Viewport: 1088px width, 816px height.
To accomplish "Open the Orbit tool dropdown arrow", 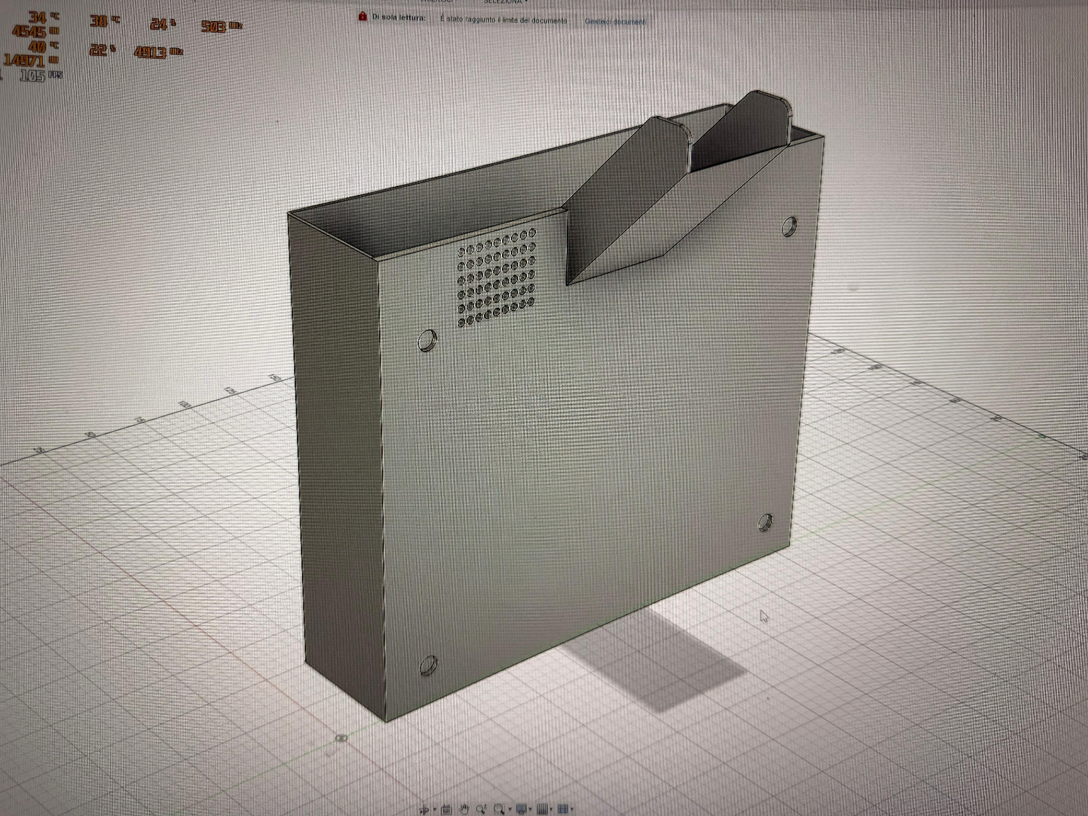I will 435,810.
